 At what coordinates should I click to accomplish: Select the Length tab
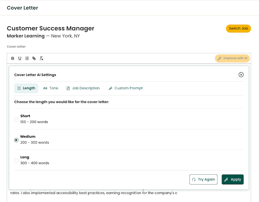point(26,88)
